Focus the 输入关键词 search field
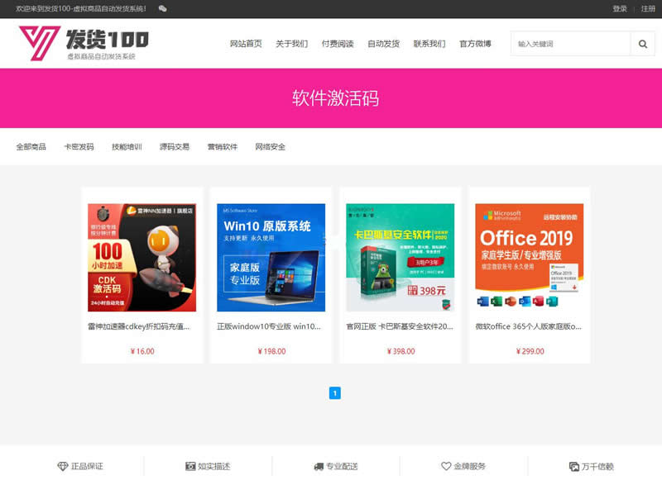This screenshot has height=485, width=662. 571,44
